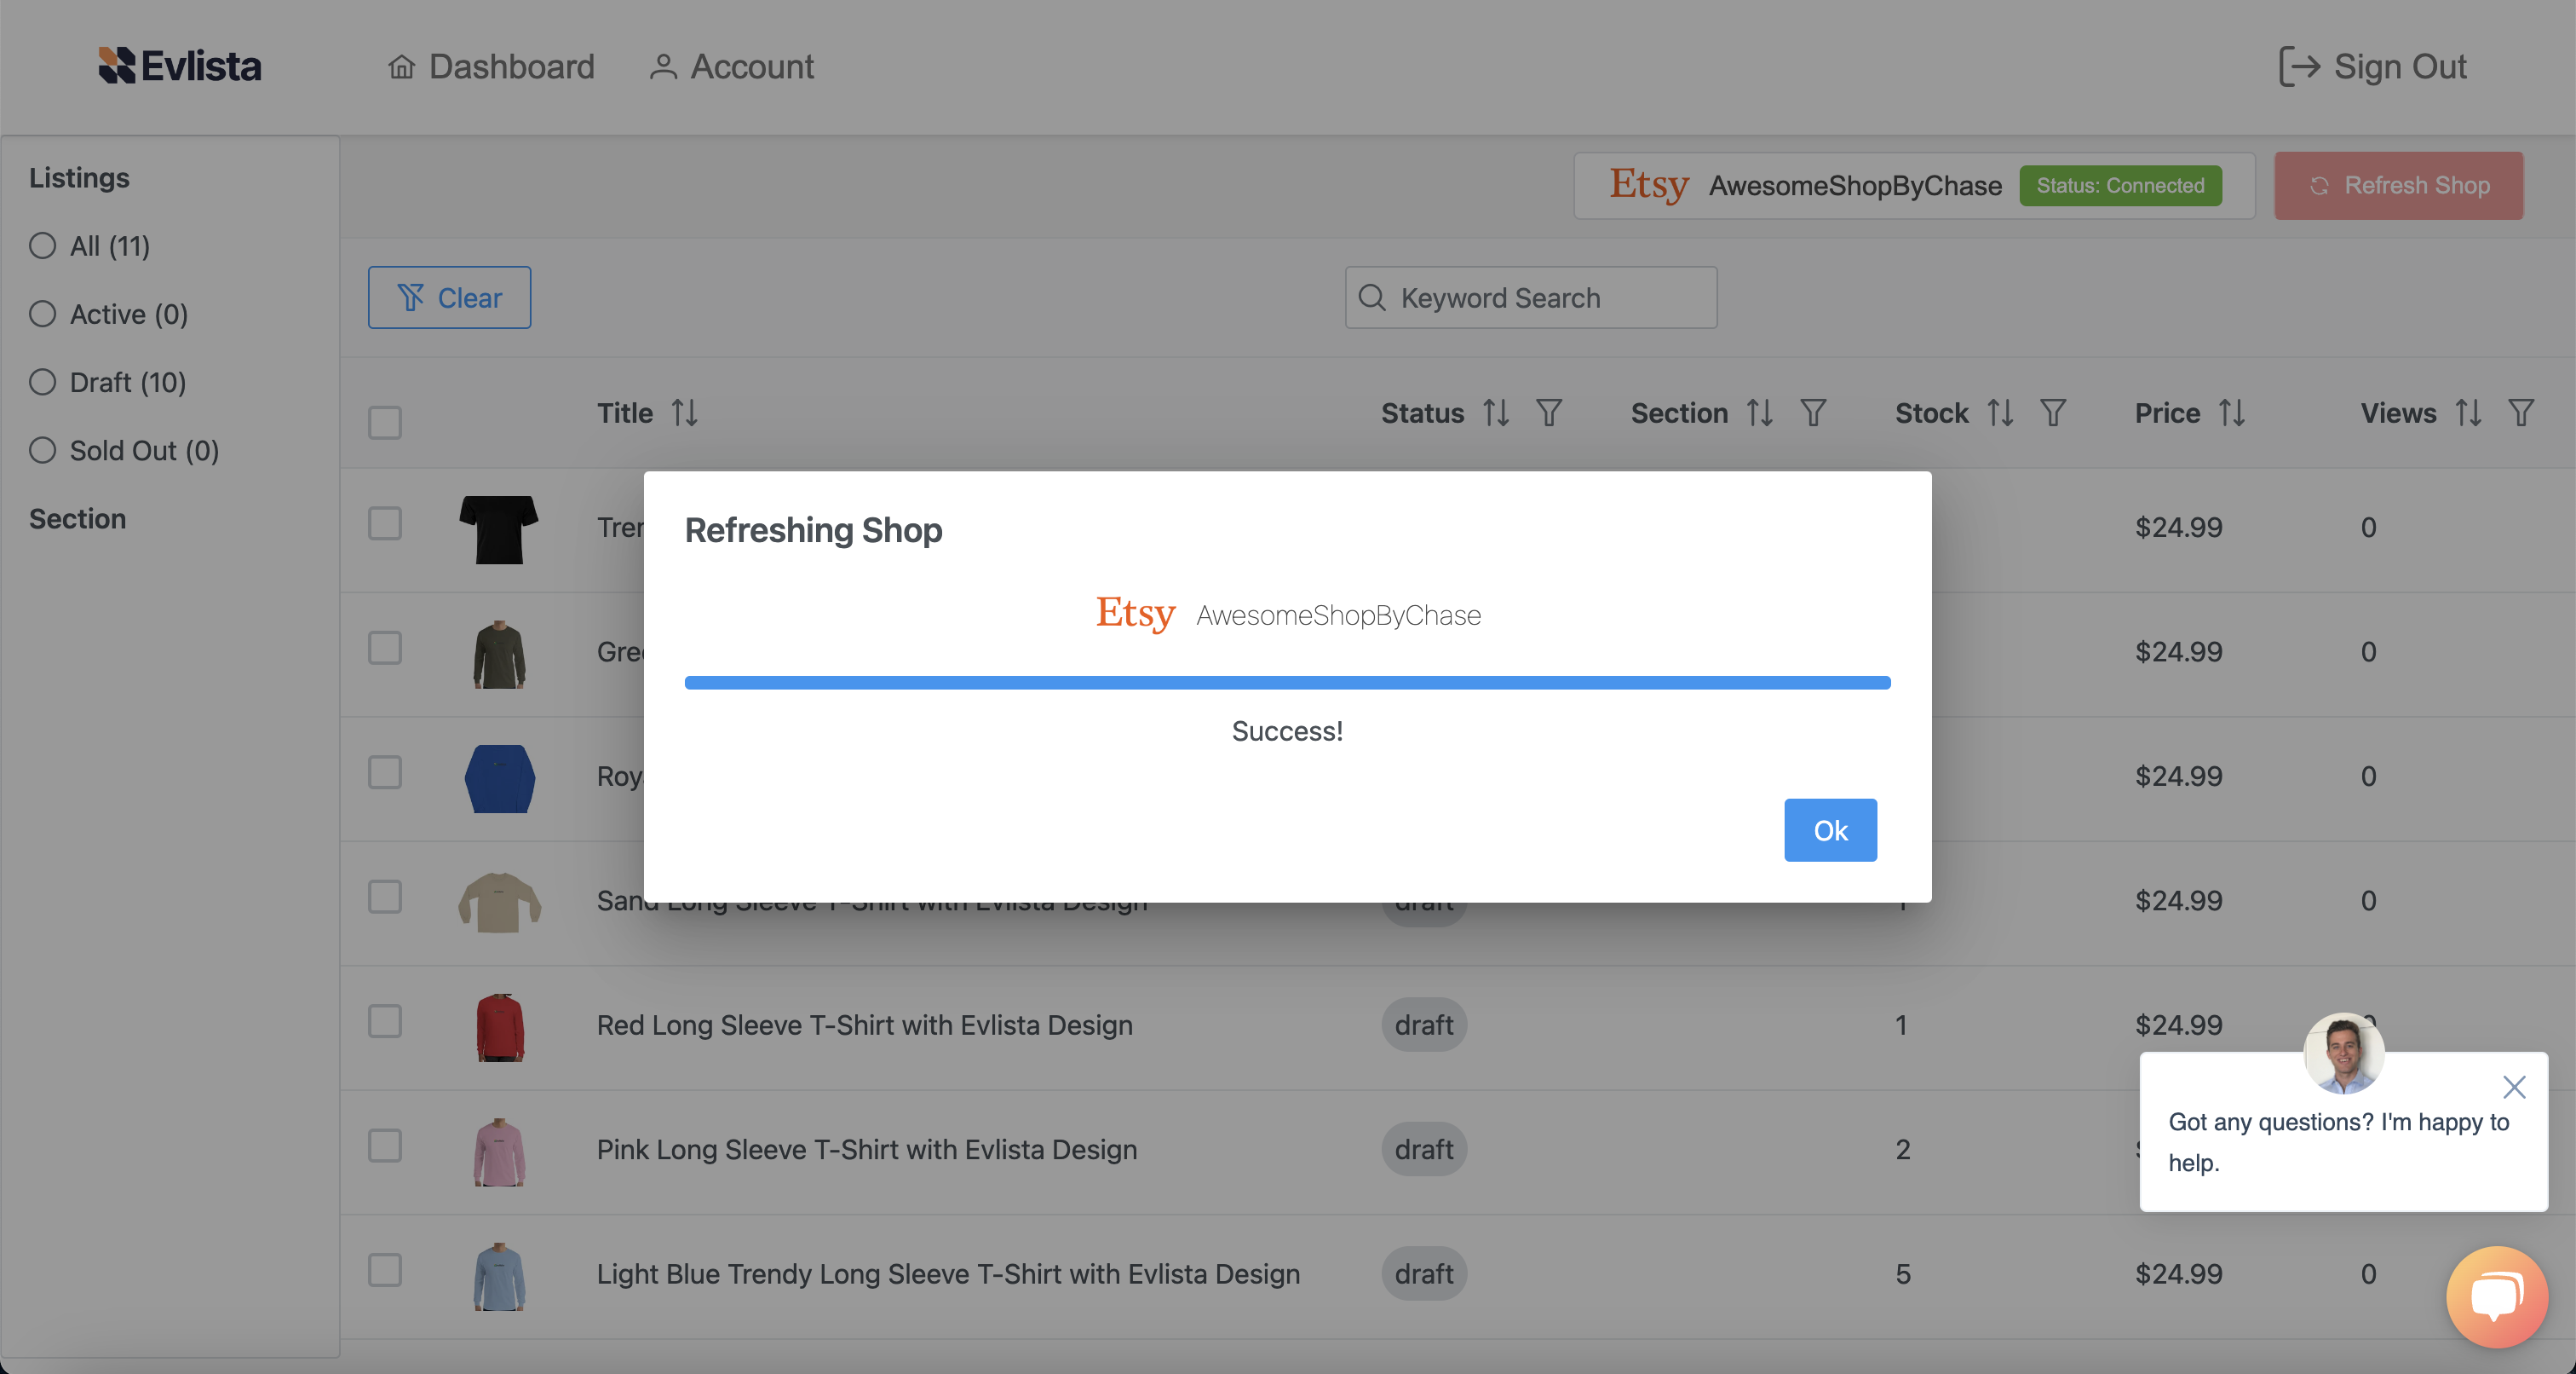The height and width of the screenshot is (1374, 2576).
Task: Click the Status: Connected badge
Action: coord(2120,185)
